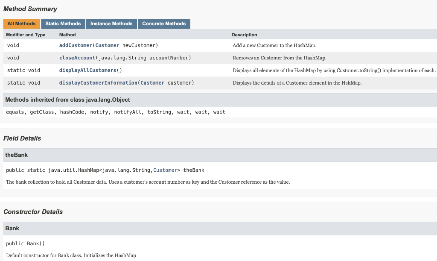
Task: Open the Customer link in theBank field declaration
Action: (165, 170)
